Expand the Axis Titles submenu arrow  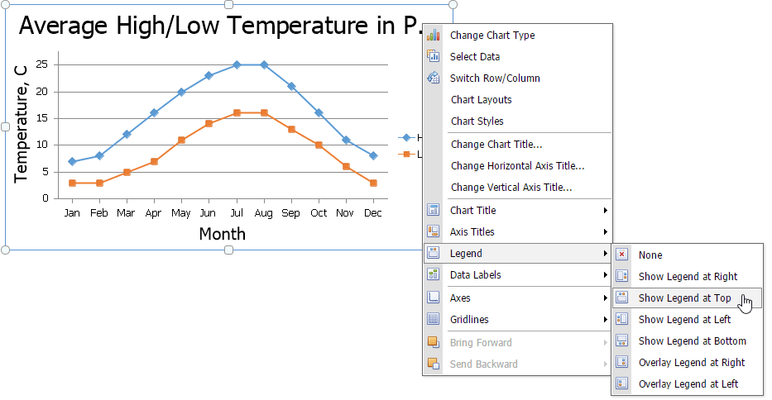tap(606, 232)
